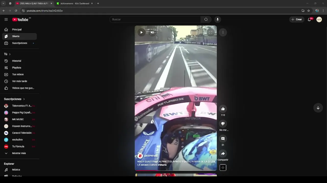The height and width of the screenshot is (183, 327).
Task: Open Heaven Instrumental channel
Action: (x=19, y=126)
